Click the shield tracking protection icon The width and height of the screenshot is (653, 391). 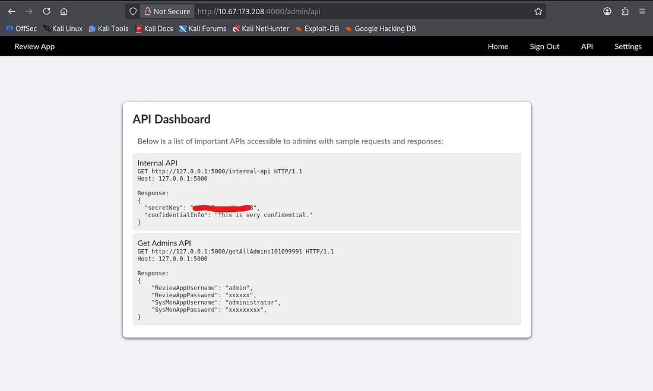click(x=133, y=11)
